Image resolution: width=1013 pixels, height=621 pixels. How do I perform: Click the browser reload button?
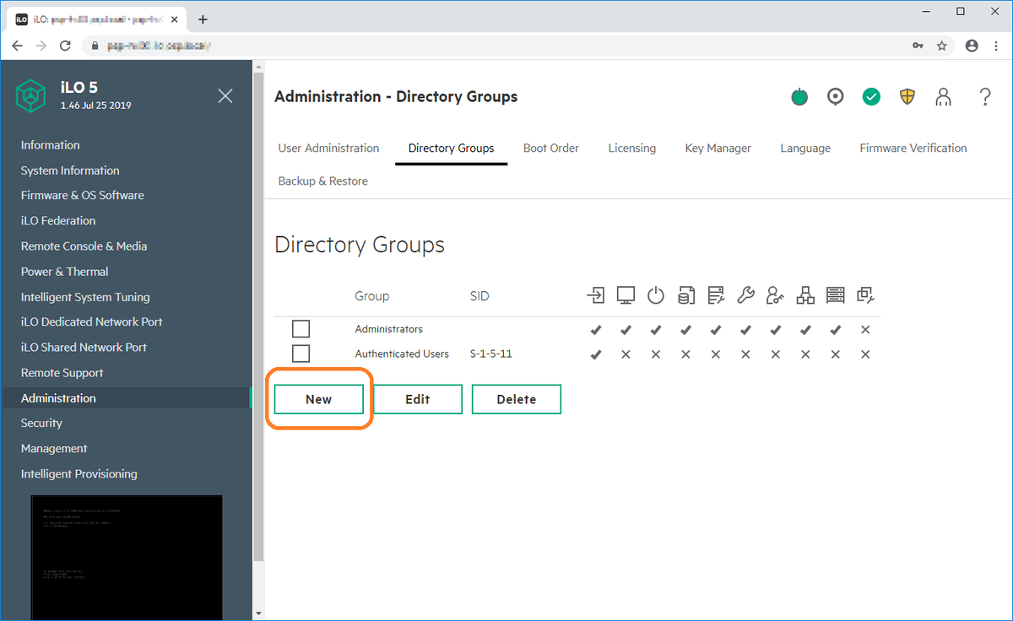[x=64, y=46]
